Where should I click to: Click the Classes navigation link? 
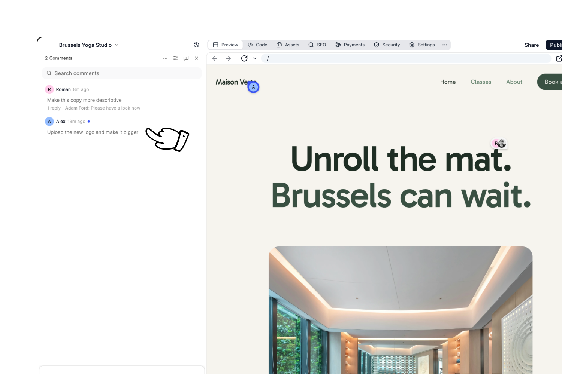coord(481,82)
